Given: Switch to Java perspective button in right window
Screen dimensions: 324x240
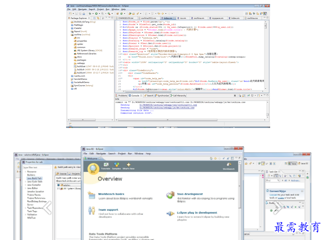Looking at the screenshot, I should (x=293, y=163).
